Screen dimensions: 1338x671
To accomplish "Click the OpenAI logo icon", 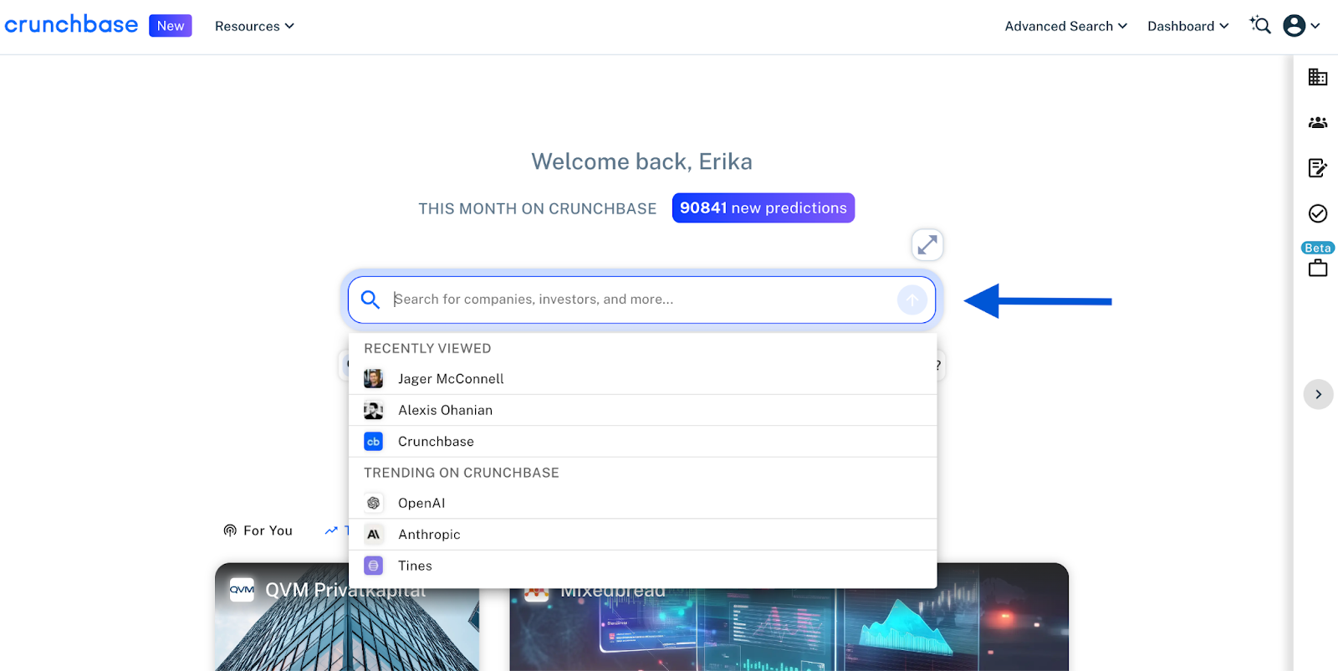I will pyautogui.click(x=374, y=503).
